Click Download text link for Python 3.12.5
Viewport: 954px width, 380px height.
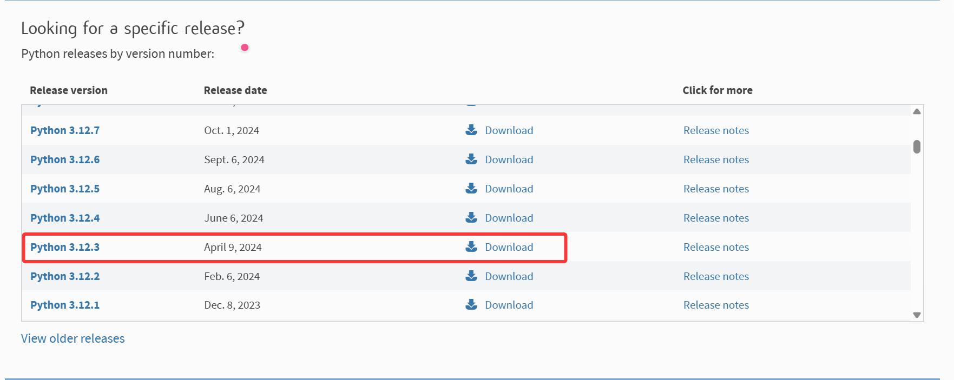(x=509, y=189)
